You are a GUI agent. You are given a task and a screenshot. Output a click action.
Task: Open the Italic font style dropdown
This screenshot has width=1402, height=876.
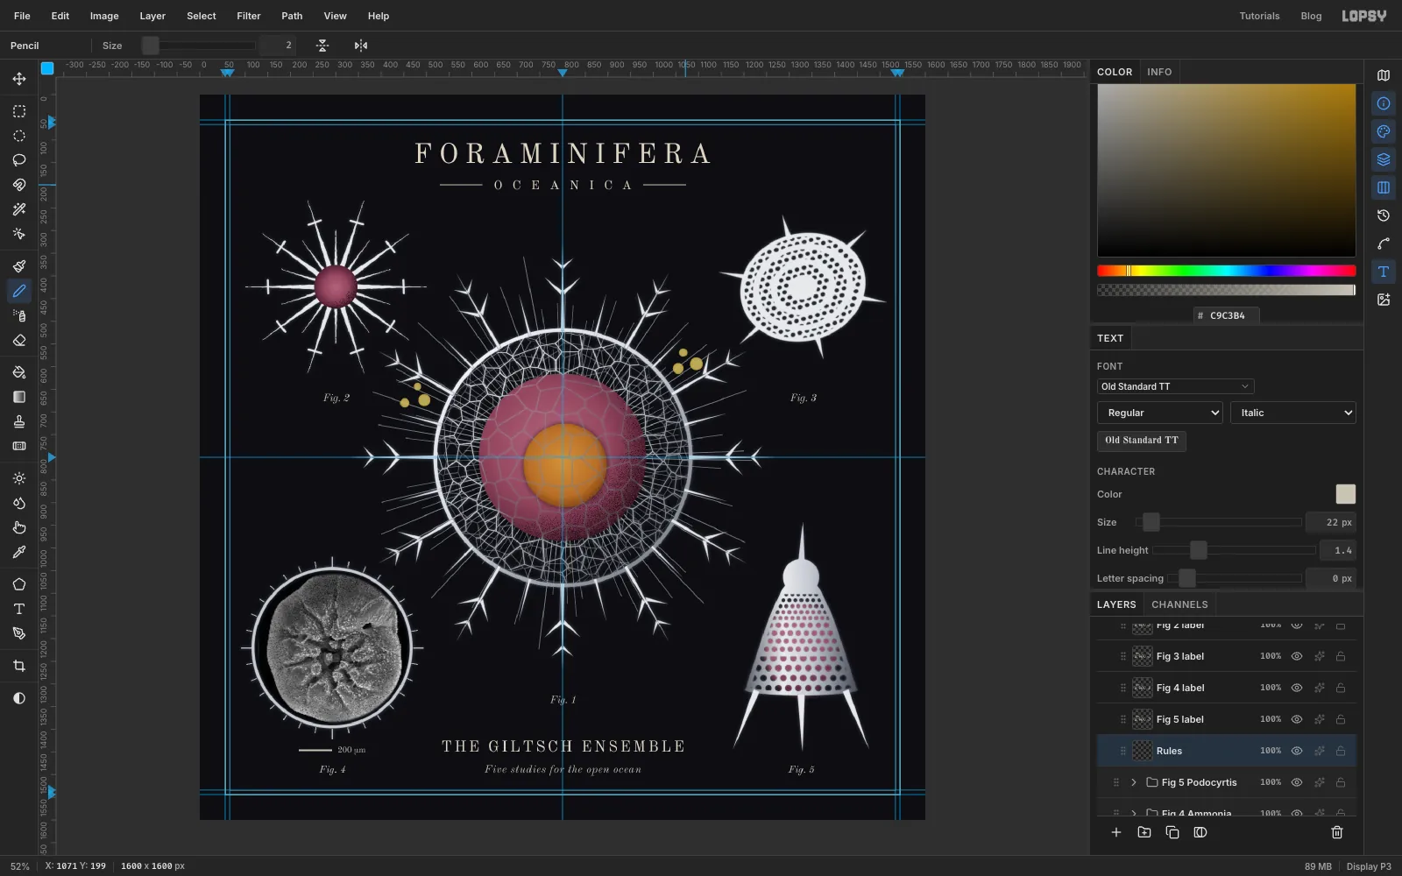point(1293,413)
